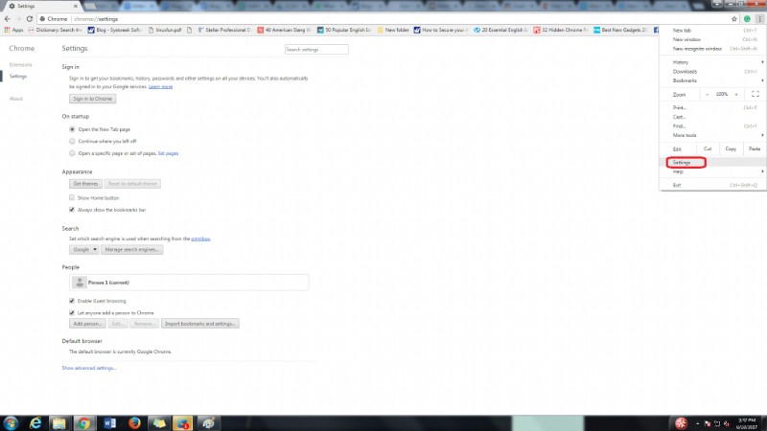Click Import bookmarks and settings button
This screenshot has width=767, height=431.
[x=200, y=324]
